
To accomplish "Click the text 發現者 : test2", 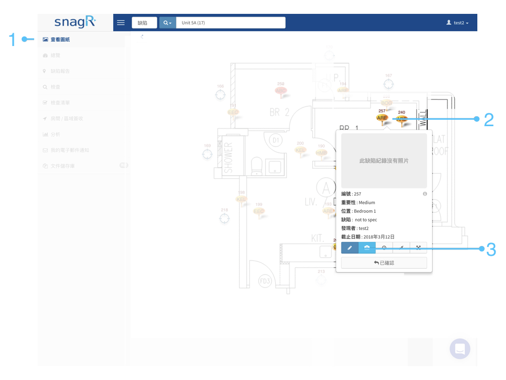I will [355, 228].
